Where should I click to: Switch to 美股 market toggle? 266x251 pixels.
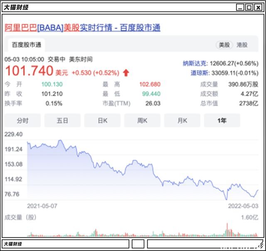pos(224,45)
